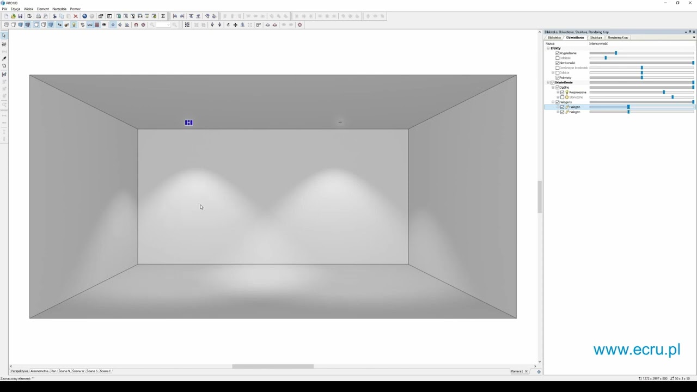Toggle the Oświetlenie group checkbox

point(552,82)
